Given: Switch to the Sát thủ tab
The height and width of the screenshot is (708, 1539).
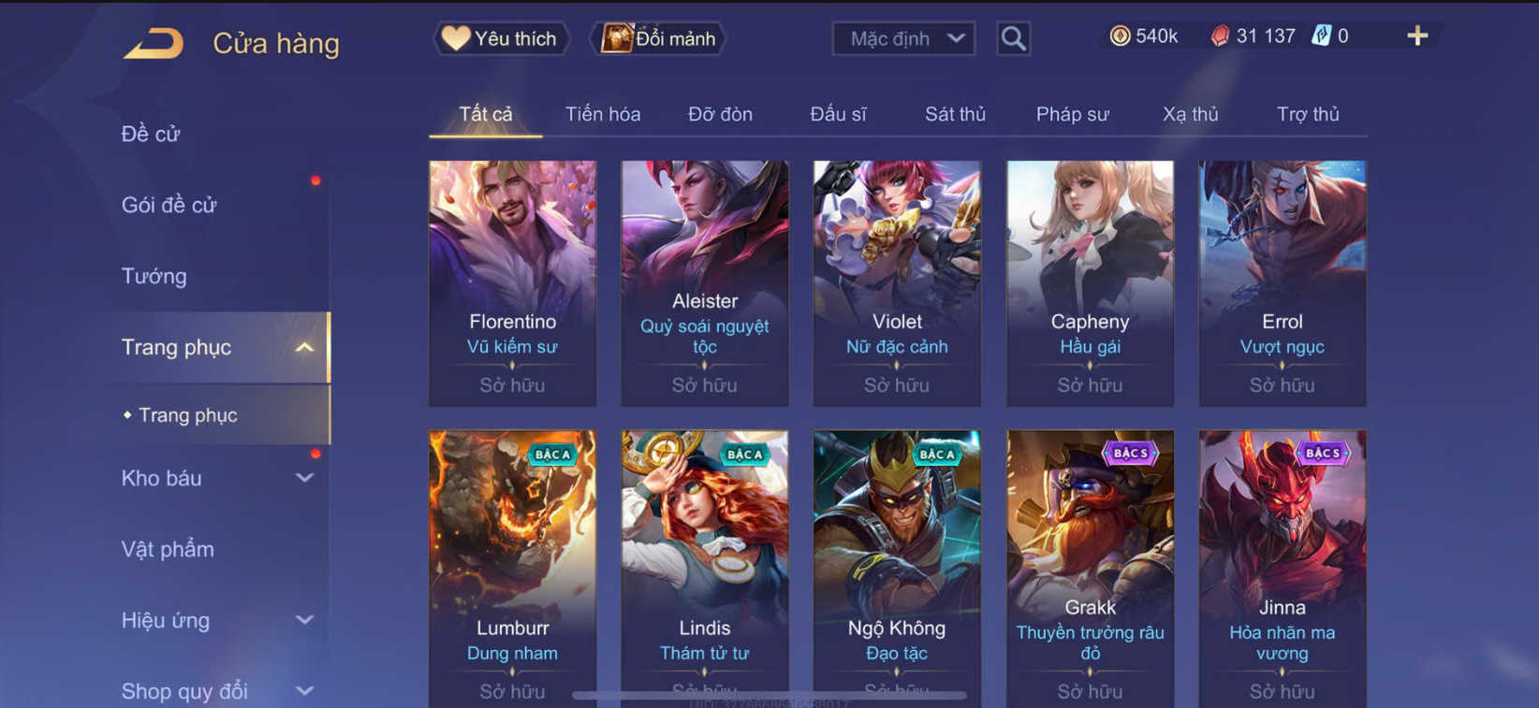Looking at the screenshot, I should click(955, 114).
